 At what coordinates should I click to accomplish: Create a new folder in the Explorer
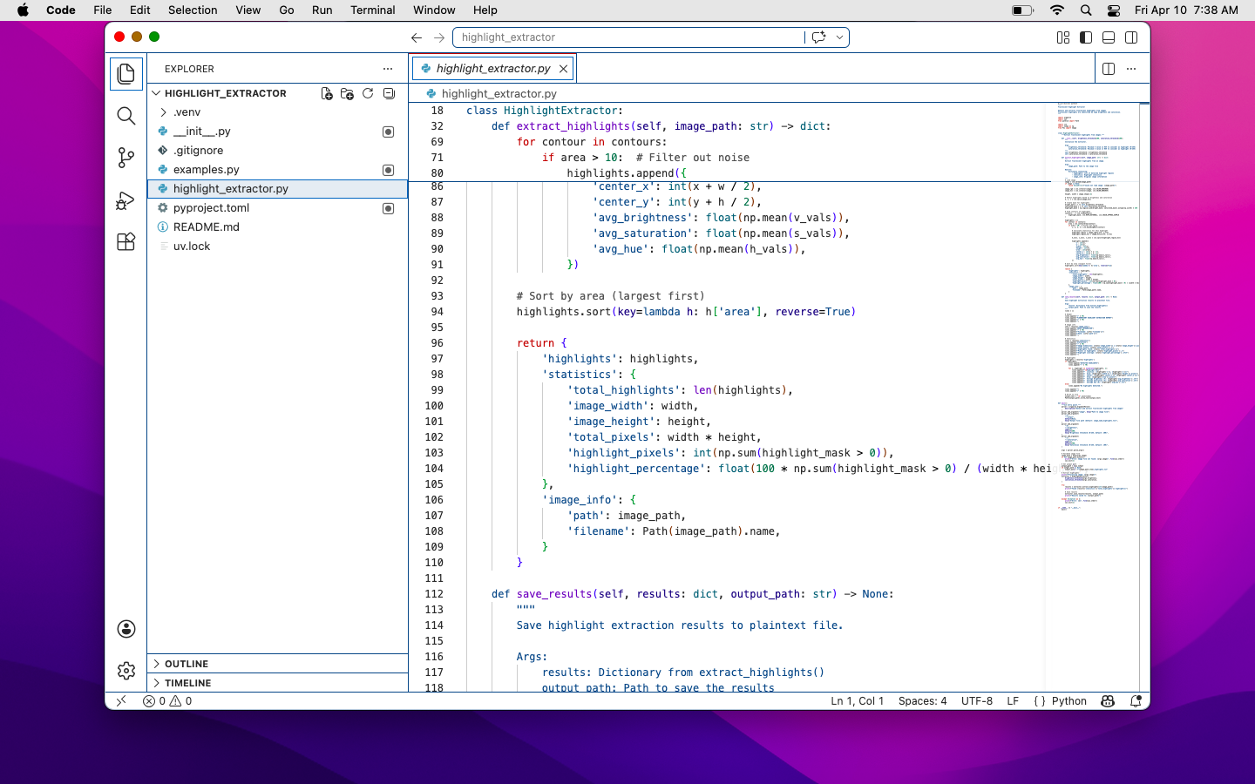(347, 93)
